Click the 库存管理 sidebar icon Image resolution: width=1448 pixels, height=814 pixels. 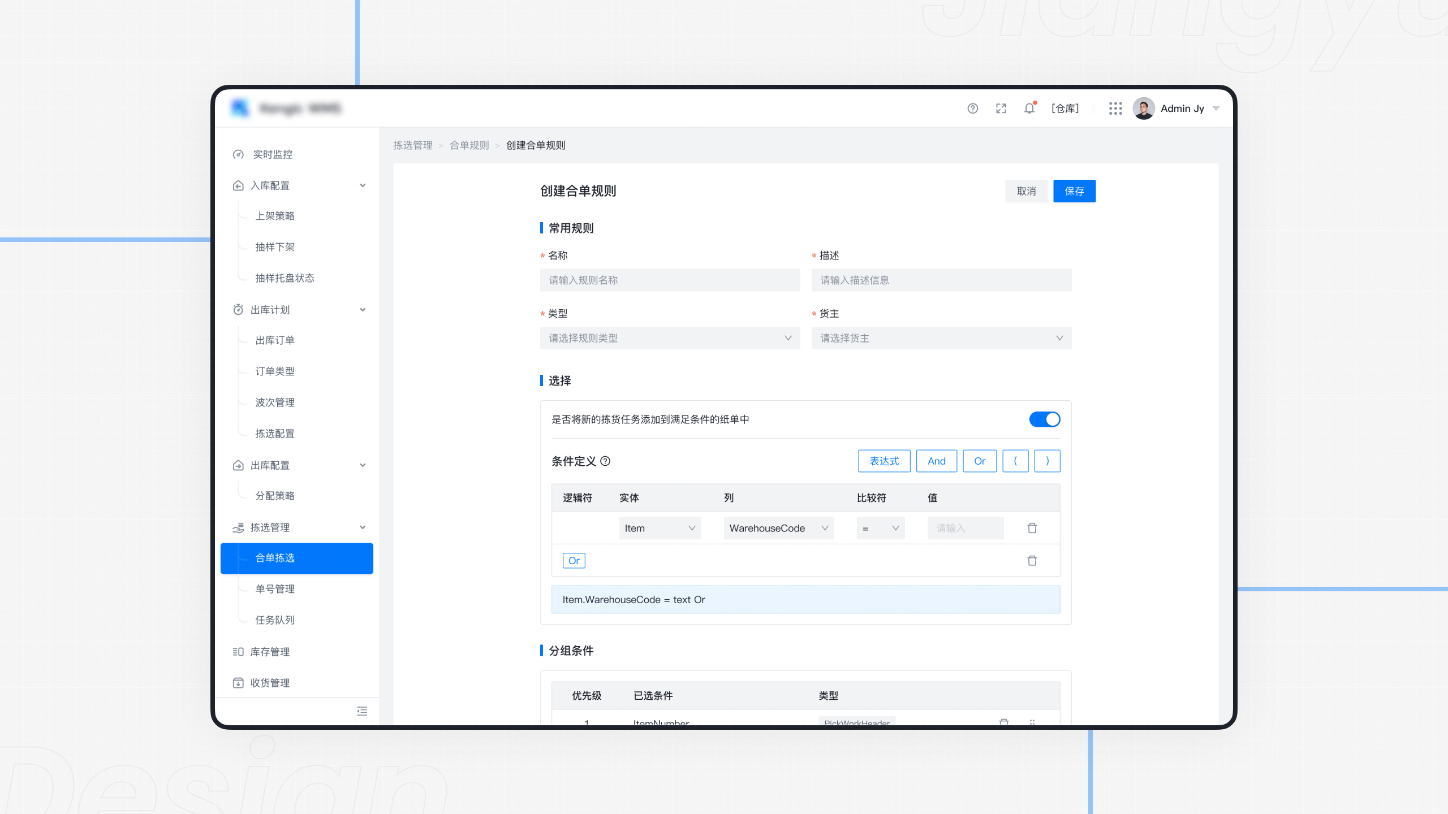point(238,651)
